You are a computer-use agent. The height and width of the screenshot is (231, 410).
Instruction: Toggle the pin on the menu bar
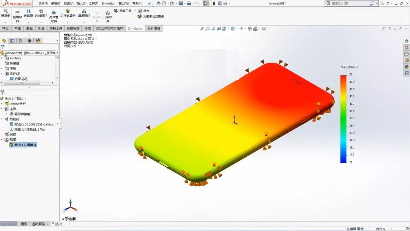pos(149,3)
